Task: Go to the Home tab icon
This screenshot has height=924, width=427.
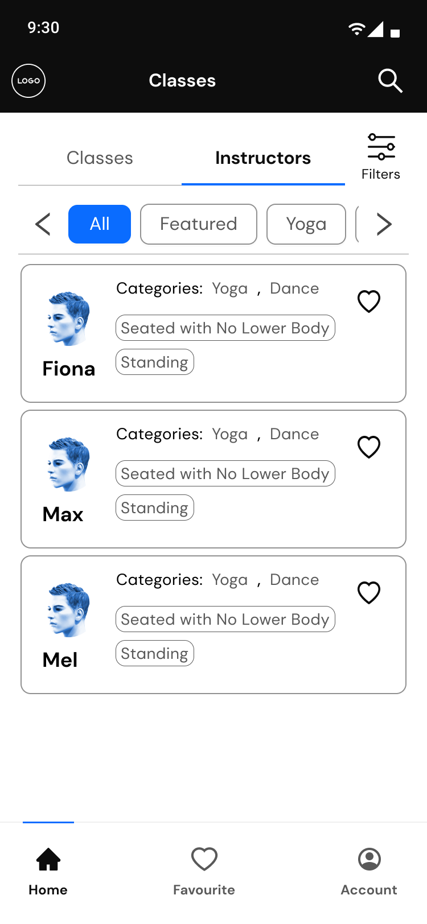Action: pyautogui.click(x=48, y=859)
